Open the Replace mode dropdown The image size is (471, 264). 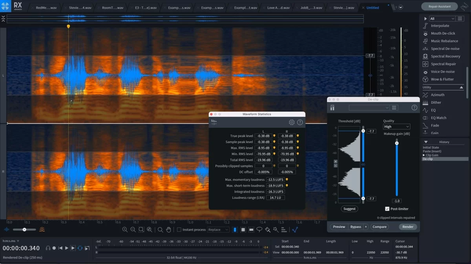218,230
